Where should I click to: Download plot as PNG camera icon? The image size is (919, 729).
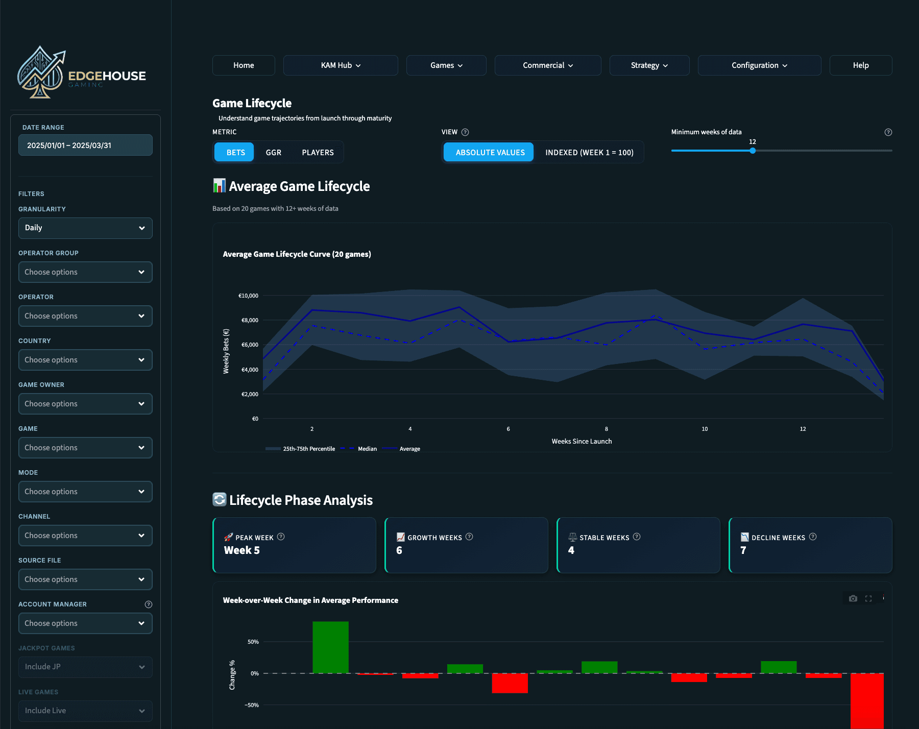tap(853, 598)
